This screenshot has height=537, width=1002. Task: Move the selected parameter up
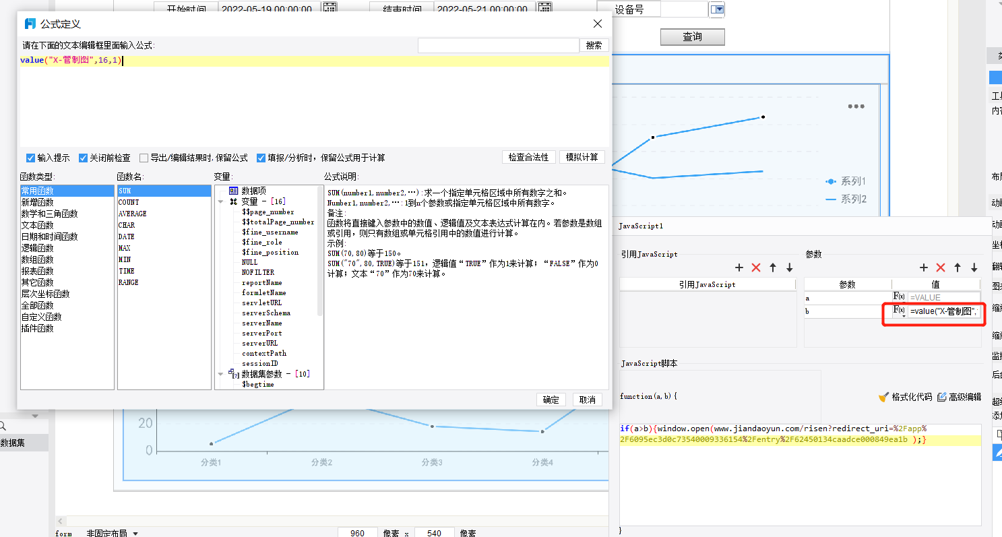958,267
